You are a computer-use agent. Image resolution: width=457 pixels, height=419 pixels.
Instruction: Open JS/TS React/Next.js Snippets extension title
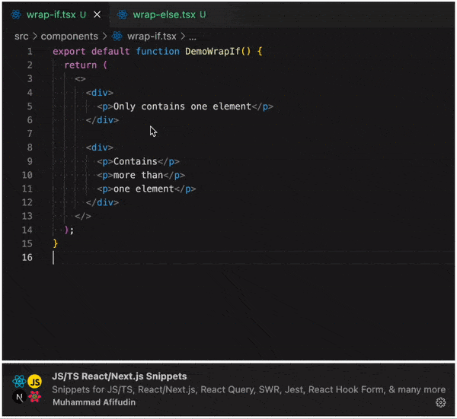120,376
